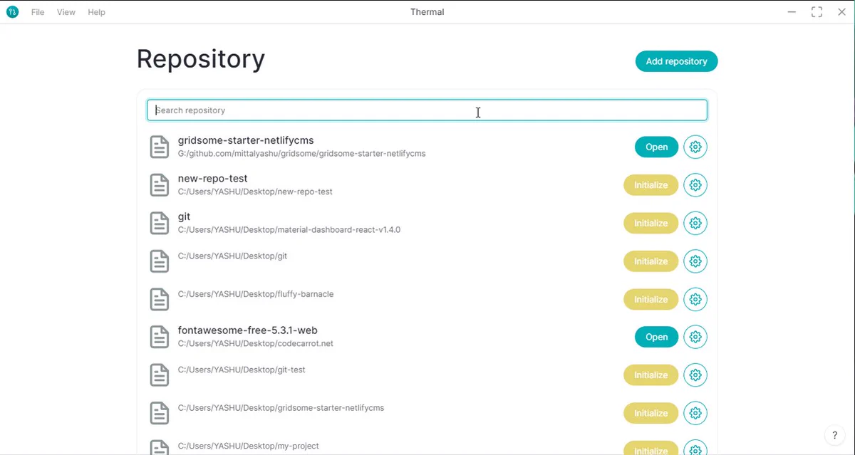Click document icon beside git-test path

[x=160, y=375]
